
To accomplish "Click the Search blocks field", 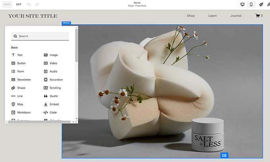I will [x=43, y=36].
